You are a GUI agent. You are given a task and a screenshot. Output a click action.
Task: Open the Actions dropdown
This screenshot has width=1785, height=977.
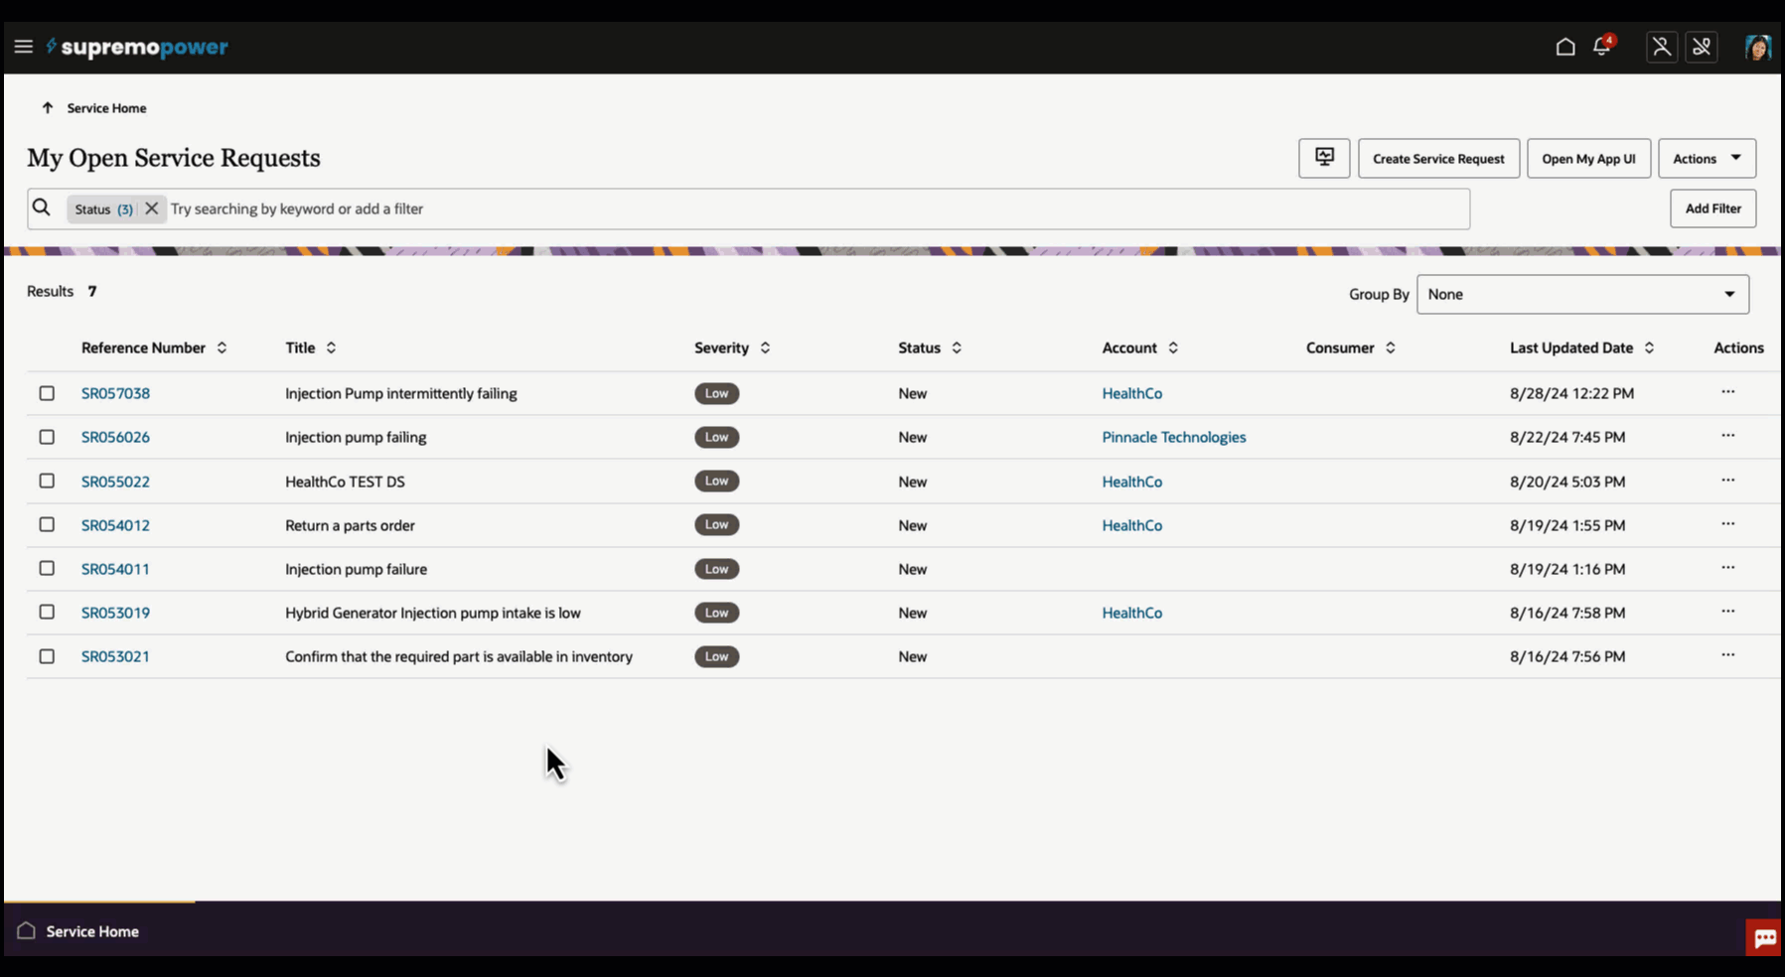tap(1707, 158)
